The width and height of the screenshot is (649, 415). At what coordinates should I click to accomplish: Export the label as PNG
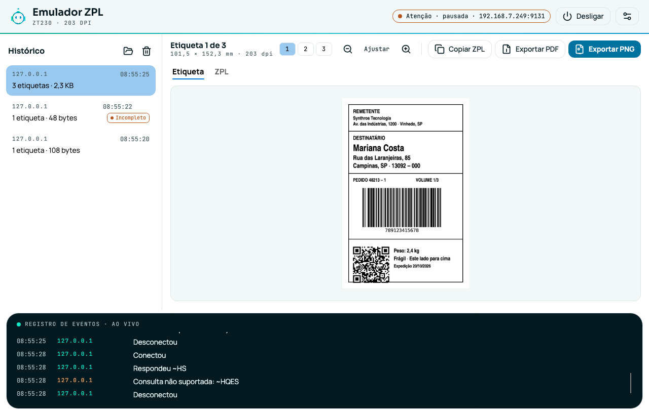pos(605,49)
